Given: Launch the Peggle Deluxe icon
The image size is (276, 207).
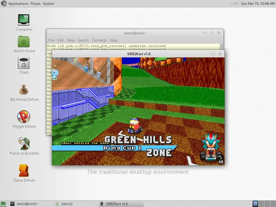Looking at the screenshot, I should point(24,116).
